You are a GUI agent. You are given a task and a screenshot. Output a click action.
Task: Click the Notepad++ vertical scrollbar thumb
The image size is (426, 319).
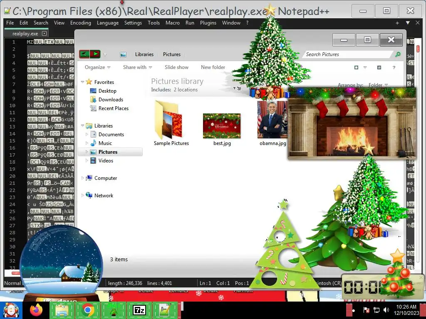tap(418, 49)
